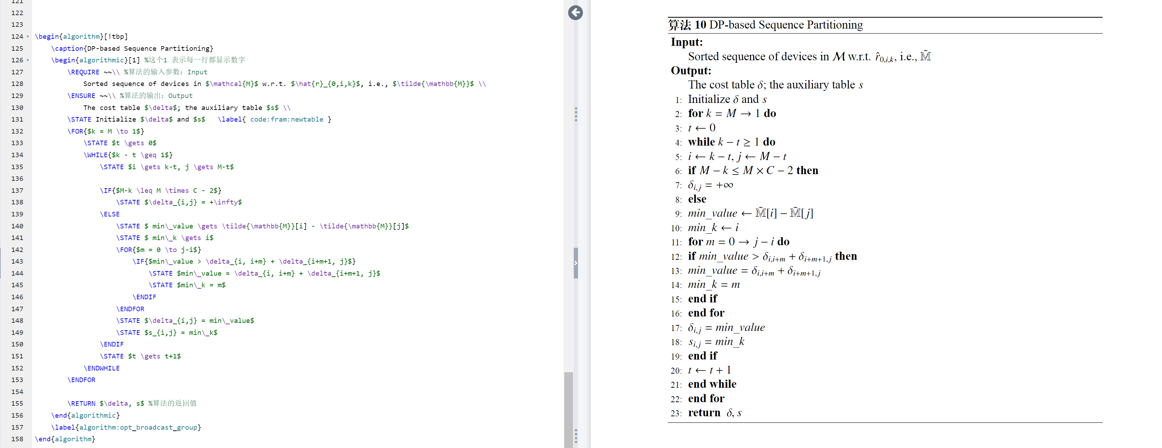Collapse the editor using the divider chevron
The height and width of the screenshot is (448, 1162).
(576, 263)
